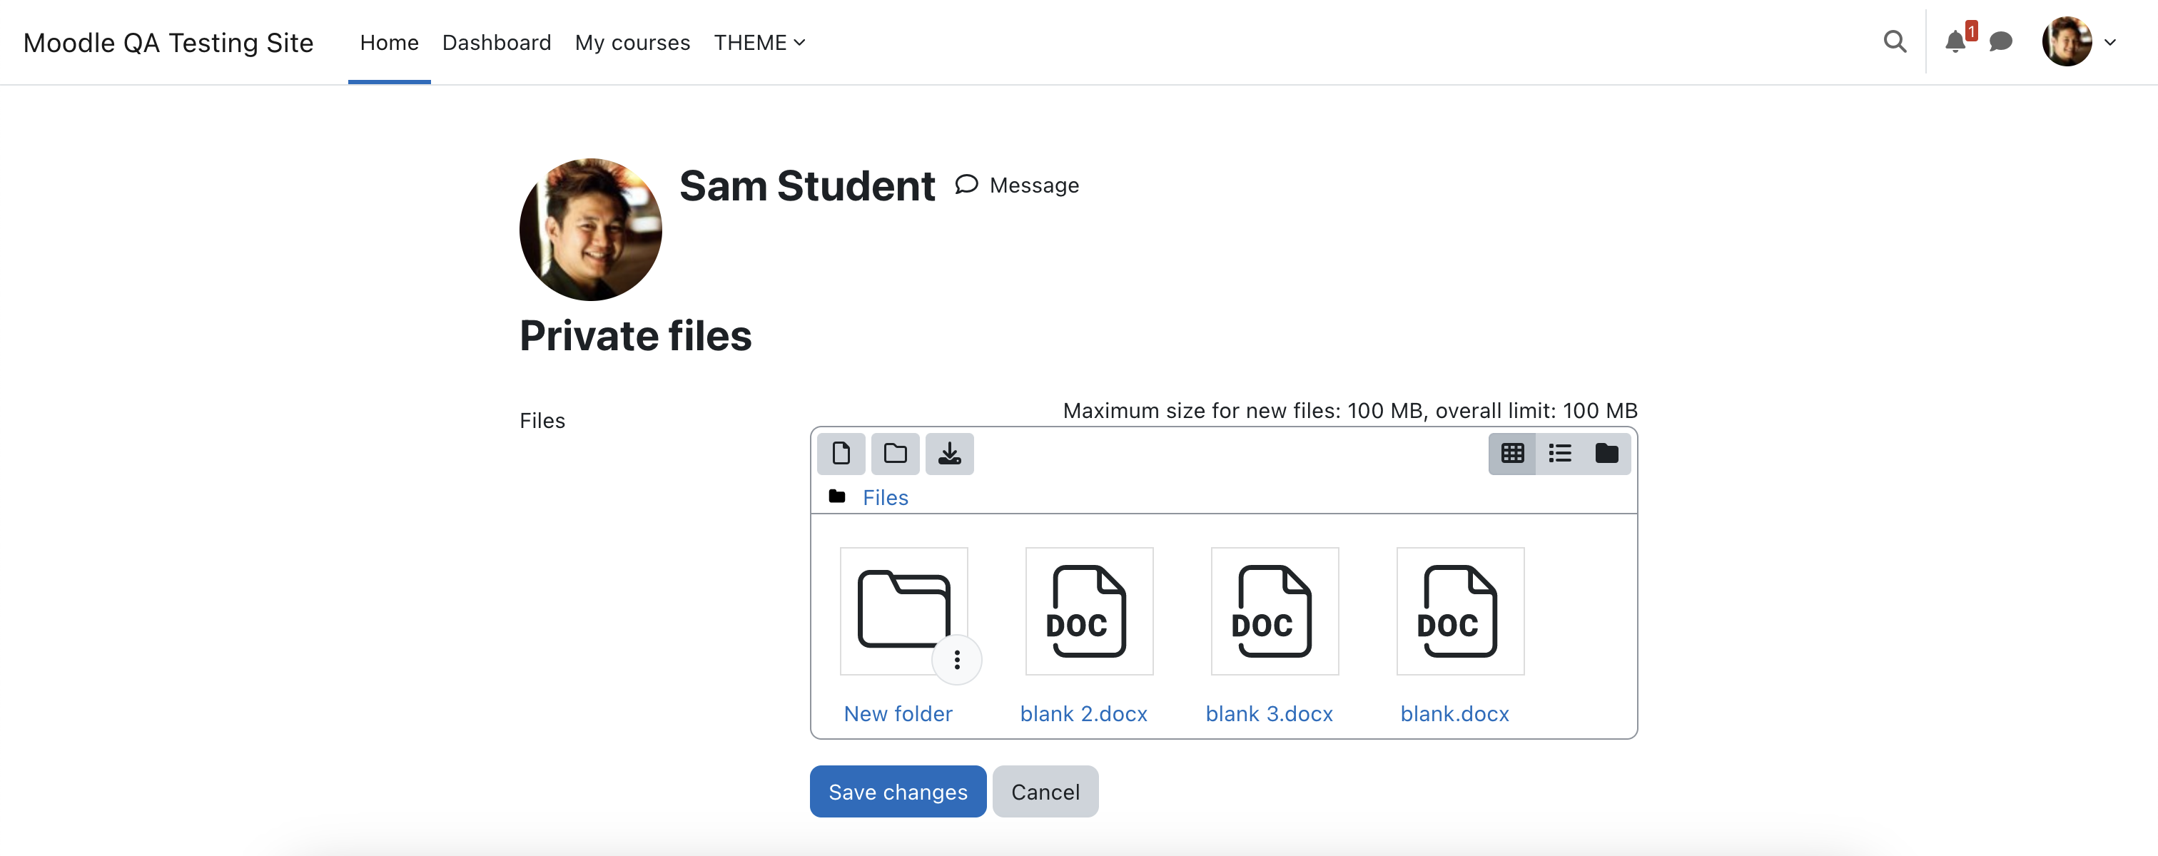
Task: Click the user avatar in the header
Action: 2067,41
